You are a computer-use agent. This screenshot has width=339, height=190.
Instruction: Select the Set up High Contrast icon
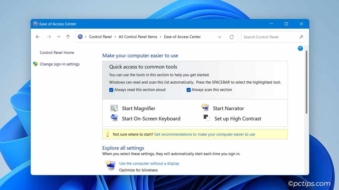click(206, 118)
